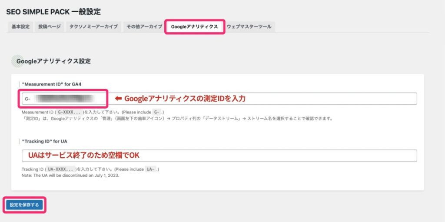Click the SEO SIMPLE PACK 一般設定 heading
445x222 pixels.
click(53, 12)
